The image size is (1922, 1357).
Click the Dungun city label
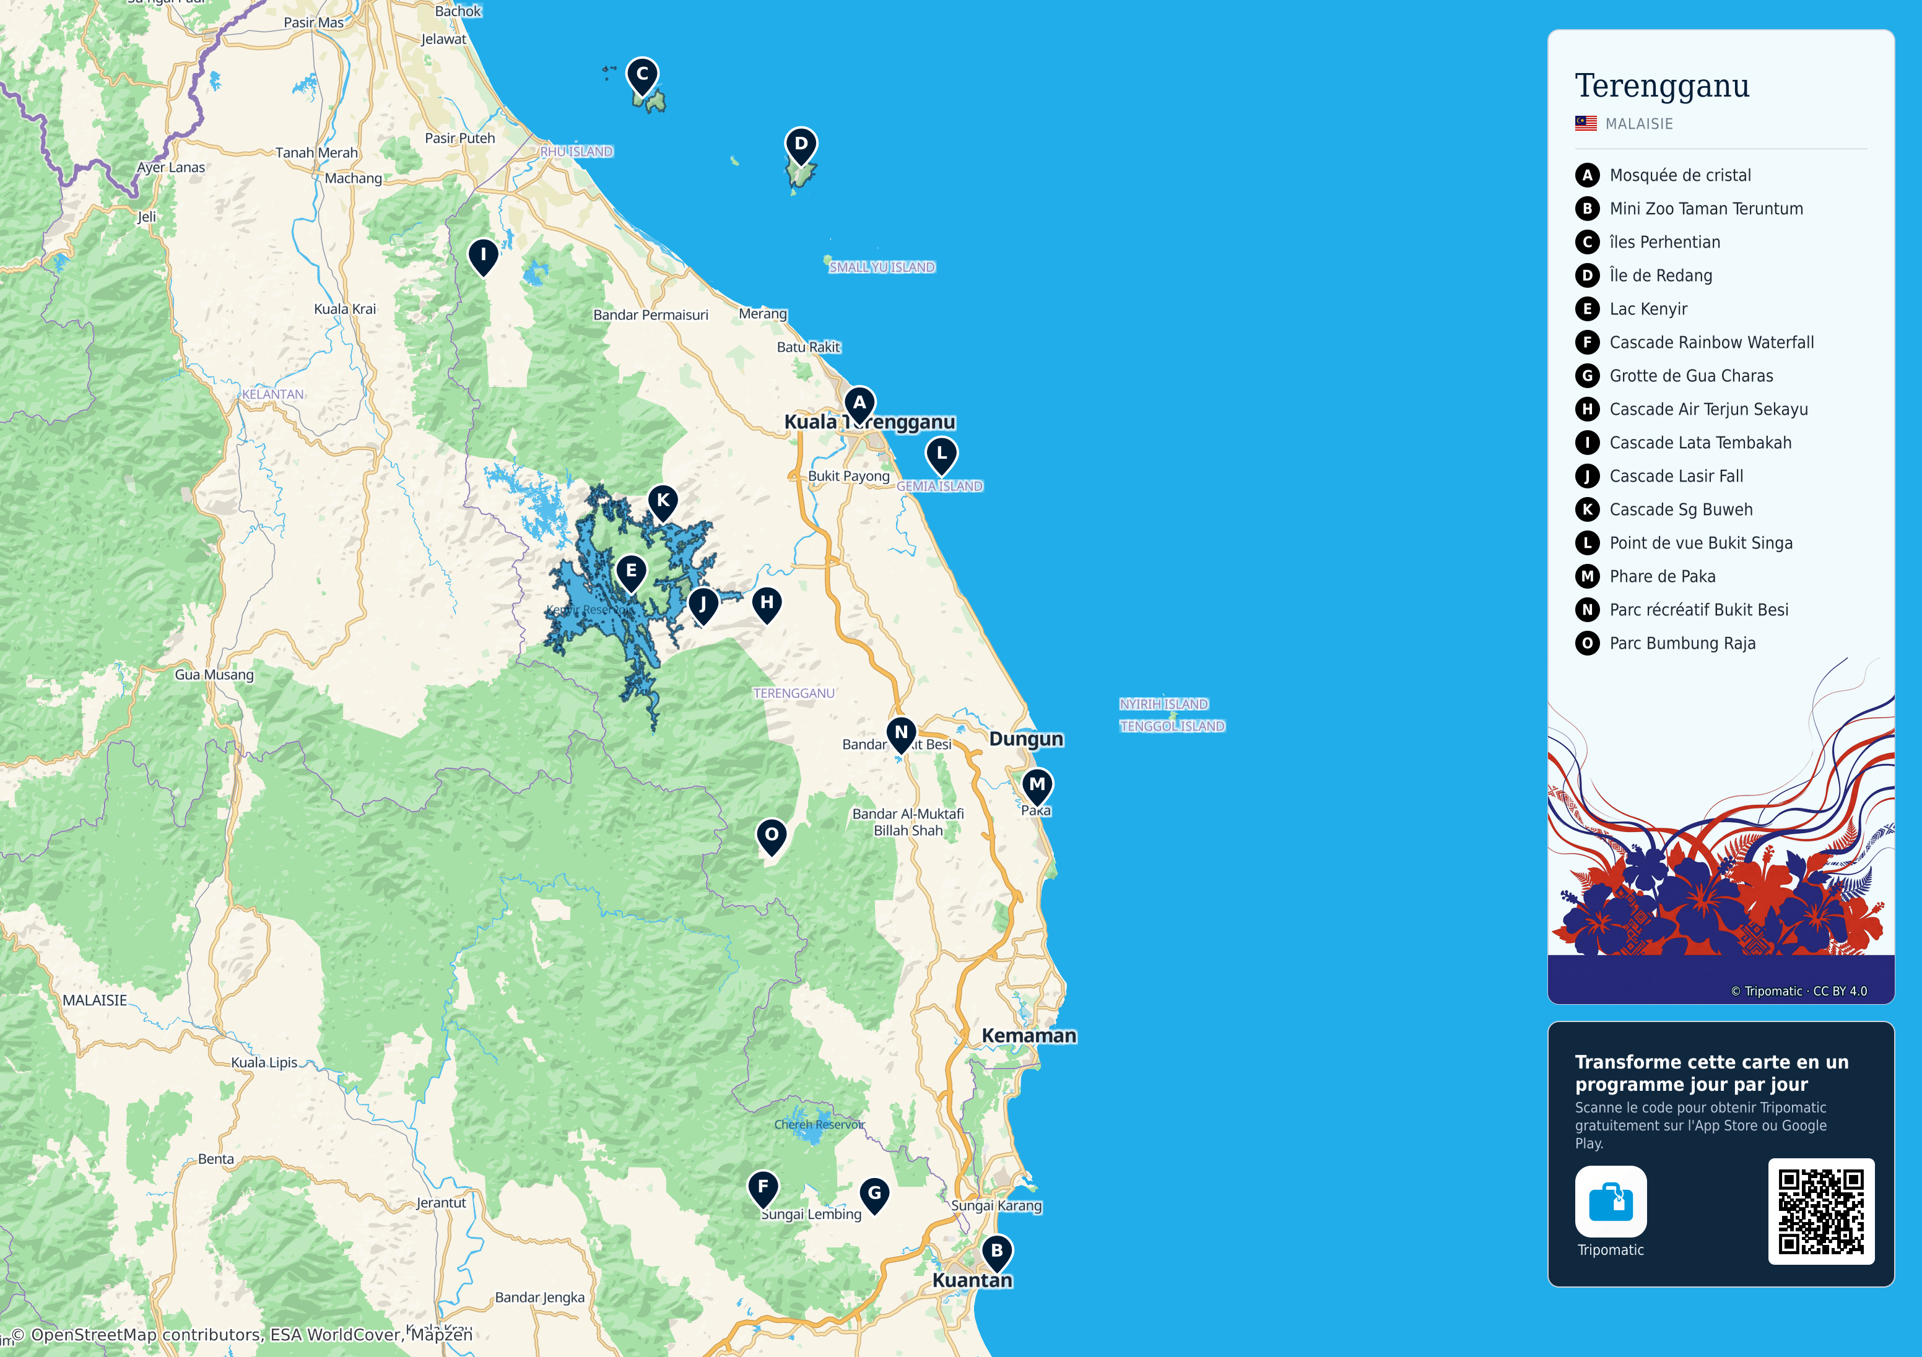click(x=1025, y=739)
